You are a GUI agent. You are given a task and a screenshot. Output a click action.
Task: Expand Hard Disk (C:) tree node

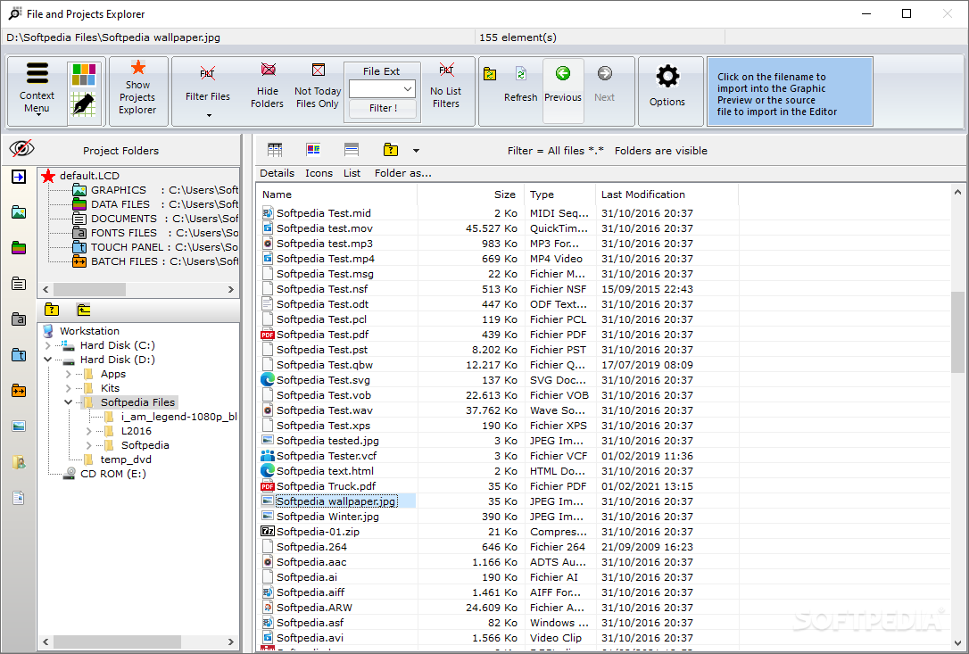(x=48, y=345)
